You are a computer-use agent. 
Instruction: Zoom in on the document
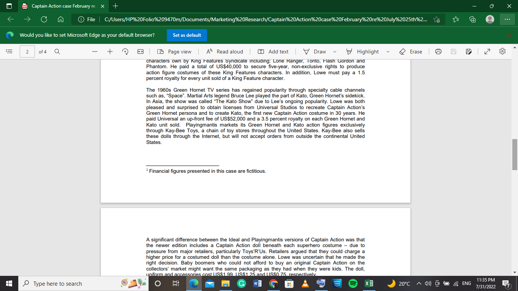pos(110,51)
